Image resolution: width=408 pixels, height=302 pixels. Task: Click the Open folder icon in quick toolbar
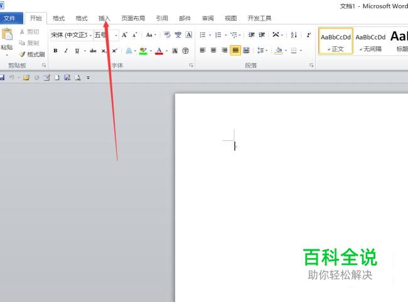coord(26,78)
